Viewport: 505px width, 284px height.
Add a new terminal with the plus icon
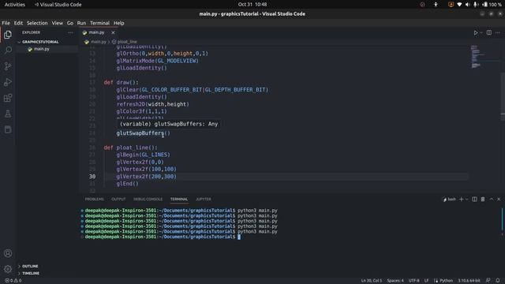coord(461,200)
